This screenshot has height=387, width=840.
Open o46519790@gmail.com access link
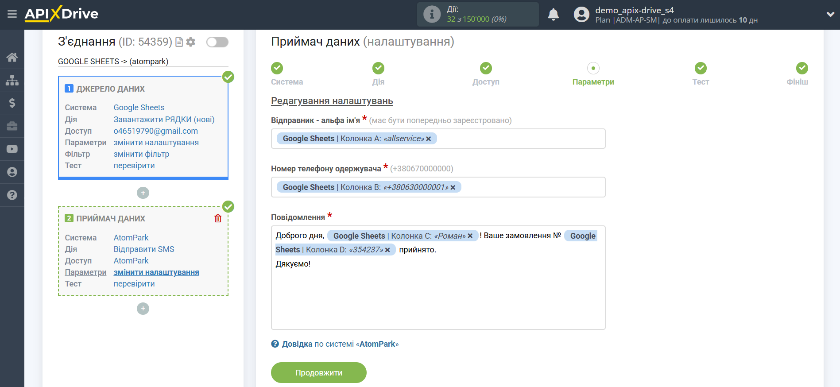click(156, 131)
